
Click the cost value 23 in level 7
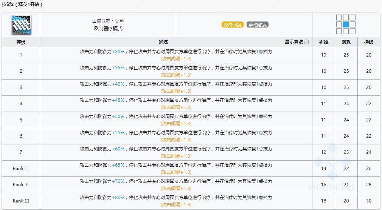(x=346, y=152)
